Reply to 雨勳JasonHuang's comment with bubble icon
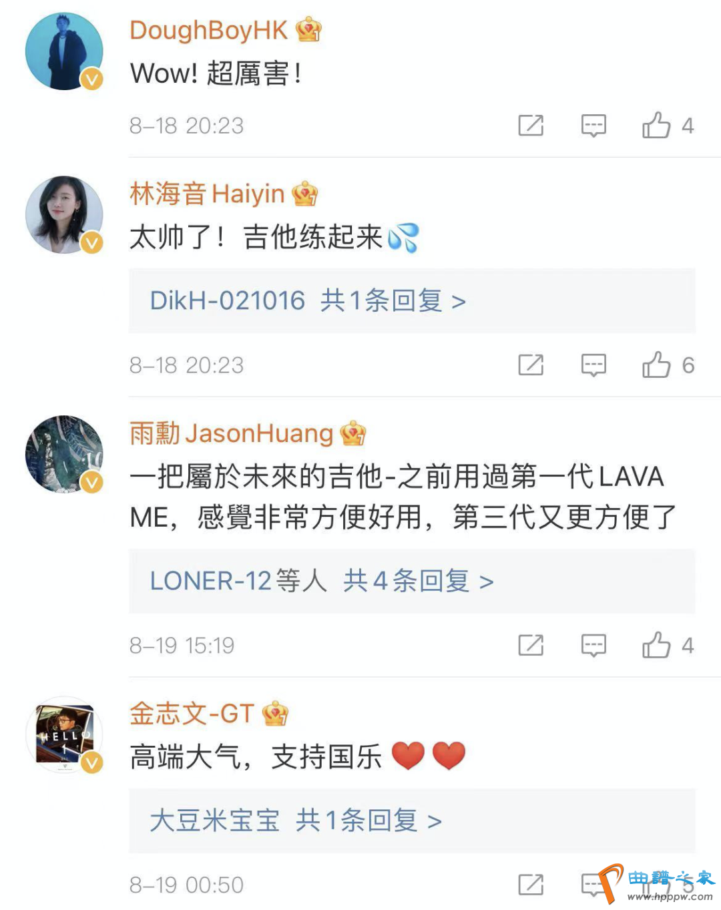721x910 pixels. click(x=593, y=645)
